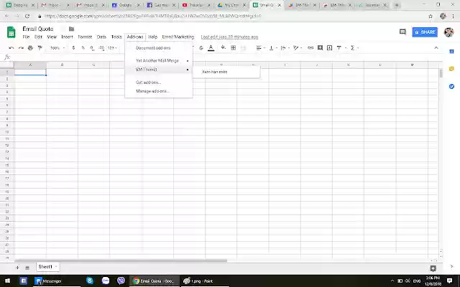Open the Google account avatar
Image resolution: width=460 pixels, height=287 pixels.
[x=448, y=32]
